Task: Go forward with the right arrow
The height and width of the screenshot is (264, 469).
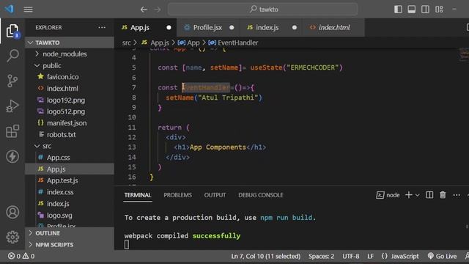Action: click(x=158, y=10)
